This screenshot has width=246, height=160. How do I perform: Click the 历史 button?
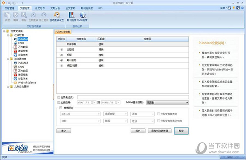138,131
